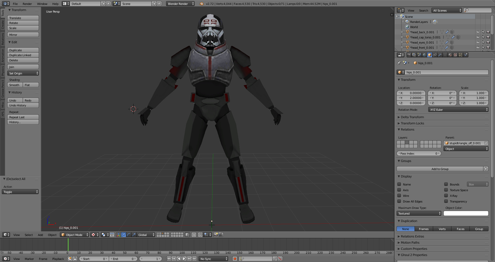Enable the Wire display checkbox
Image resolution: width=495 pixels, height=262 pixels.
tap(399, 196)
